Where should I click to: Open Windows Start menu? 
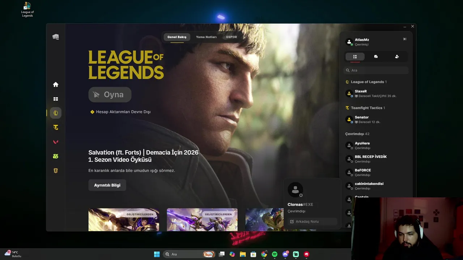(157, 254)
